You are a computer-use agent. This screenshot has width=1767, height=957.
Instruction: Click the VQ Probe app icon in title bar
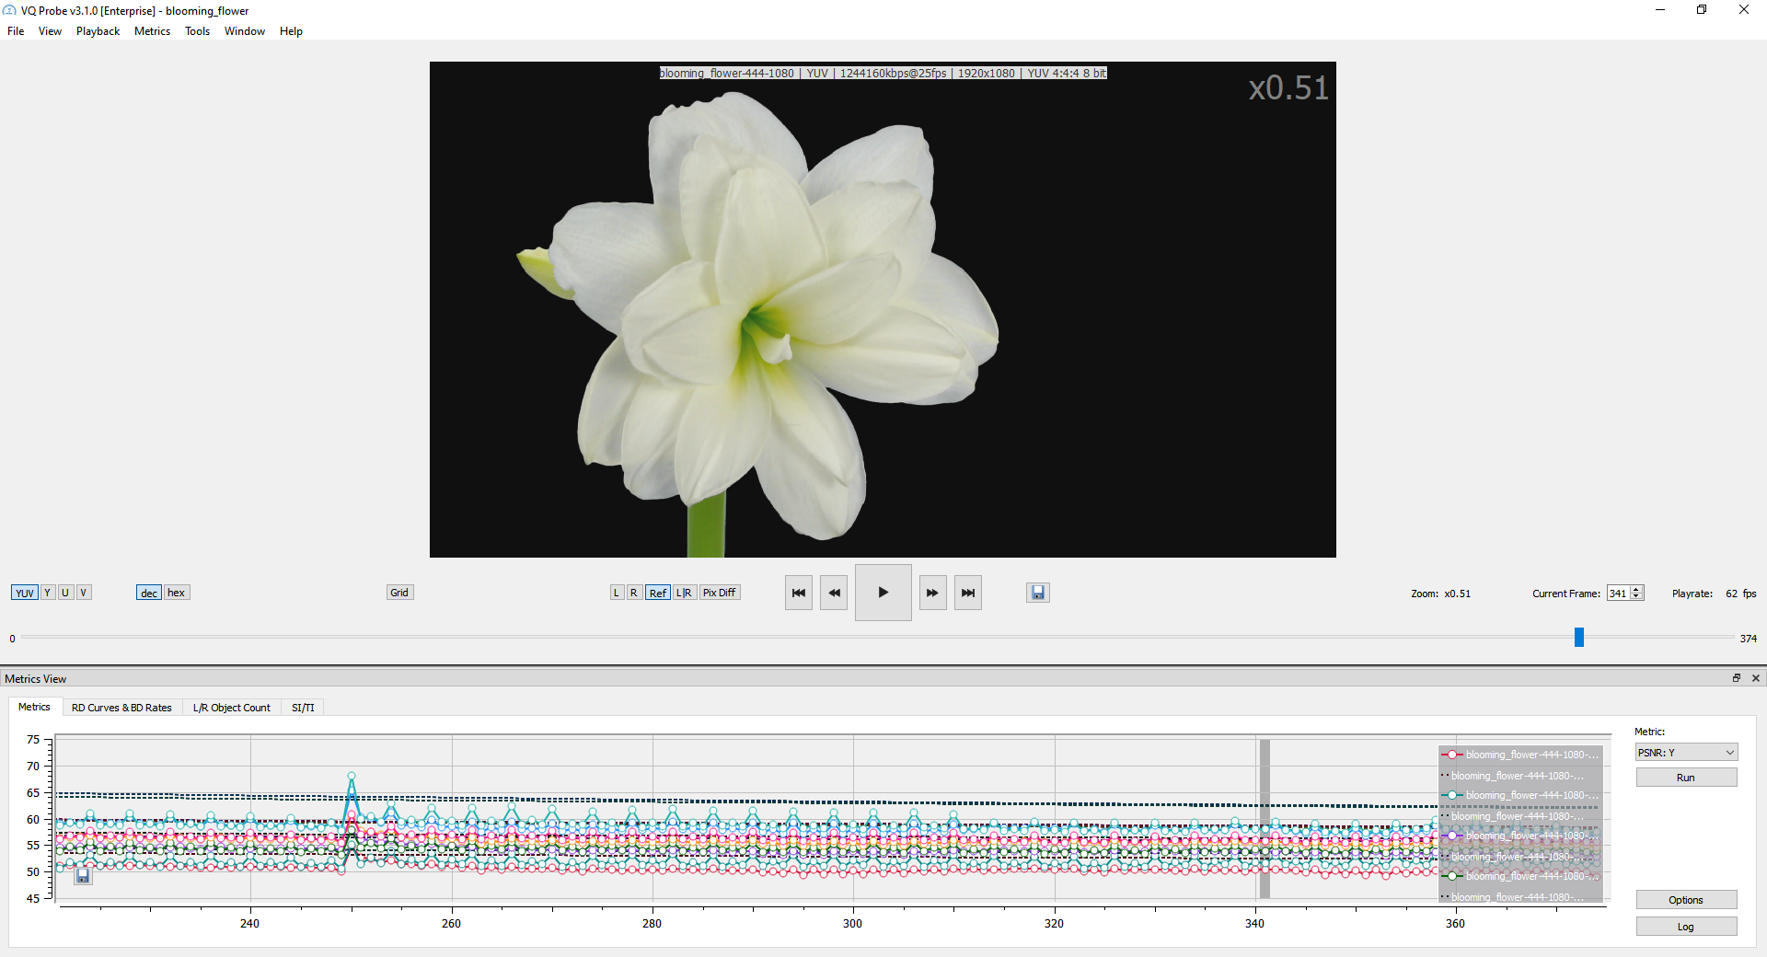pyautogui.click(x=9, y=10)
